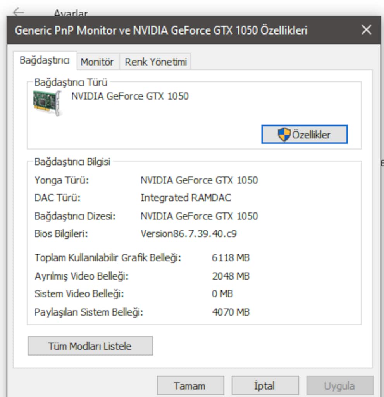384x397 pixels.
Task: Open adapter Özellikler button
Action: pos(305,135)
